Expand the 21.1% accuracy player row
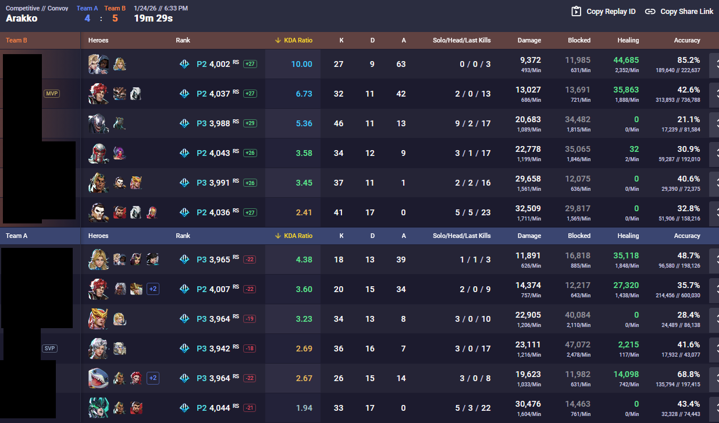This screenshot has height=423, width=719. 714,123
